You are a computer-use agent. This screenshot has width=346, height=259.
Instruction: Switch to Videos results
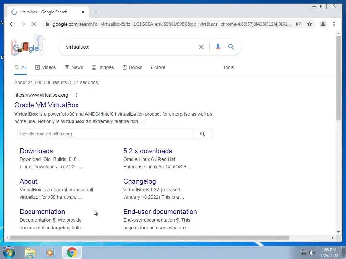(x=46, y=67)
